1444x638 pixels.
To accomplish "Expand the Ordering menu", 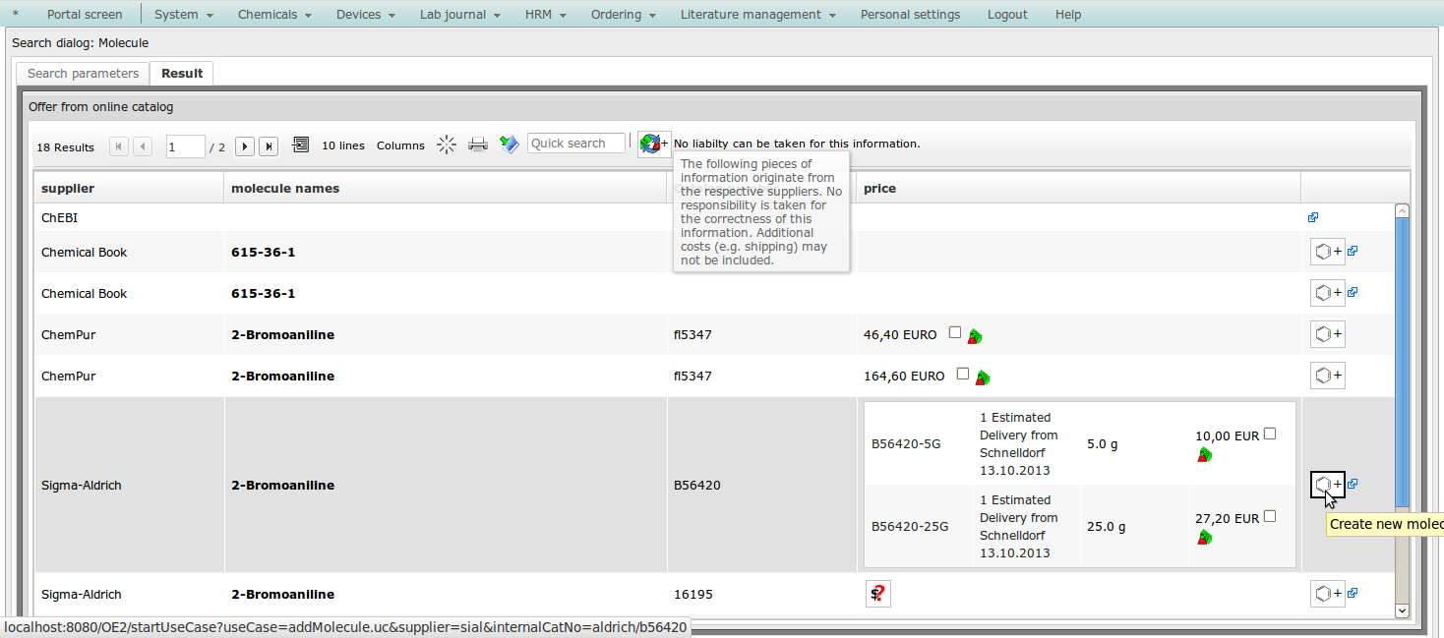I will point(624,15).
